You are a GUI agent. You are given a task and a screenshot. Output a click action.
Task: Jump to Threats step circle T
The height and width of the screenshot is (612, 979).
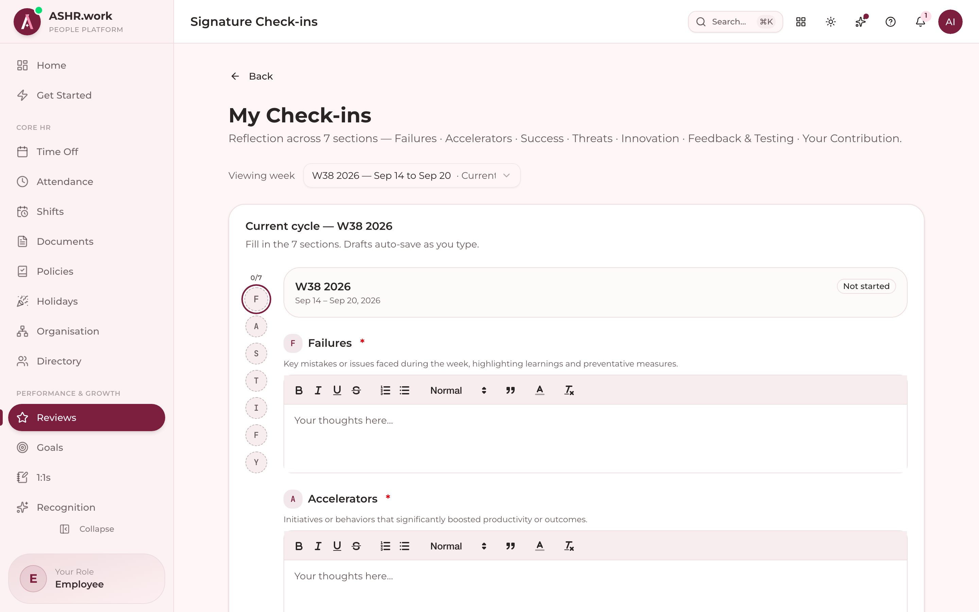(256, 380)
